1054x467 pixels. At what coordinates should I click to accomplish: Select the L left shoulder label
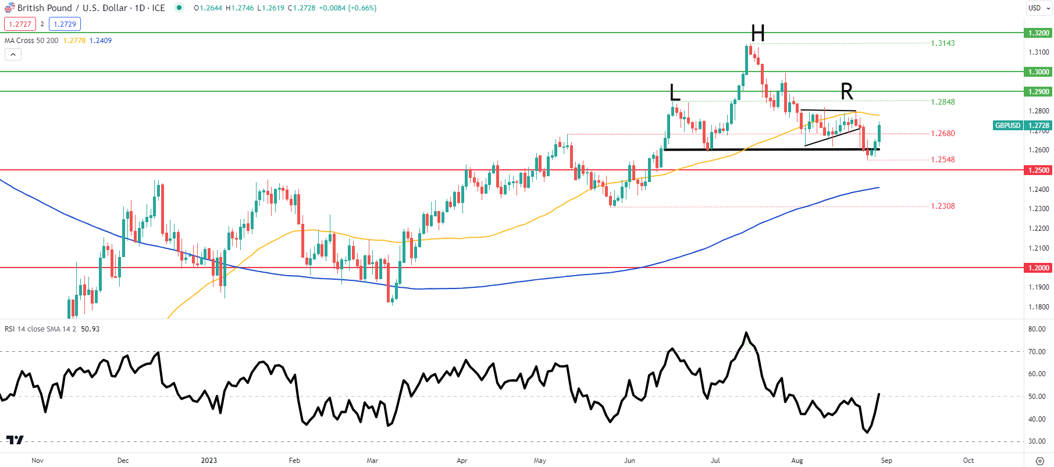click(675, 92)
